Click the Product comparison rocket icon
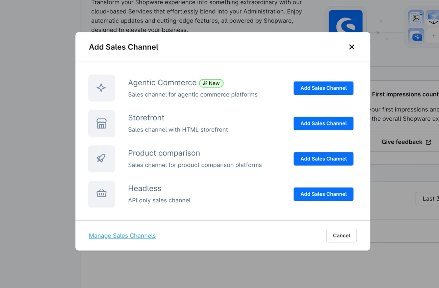The height and width of the screenshot is (288, 439). (x=101, y=159)
